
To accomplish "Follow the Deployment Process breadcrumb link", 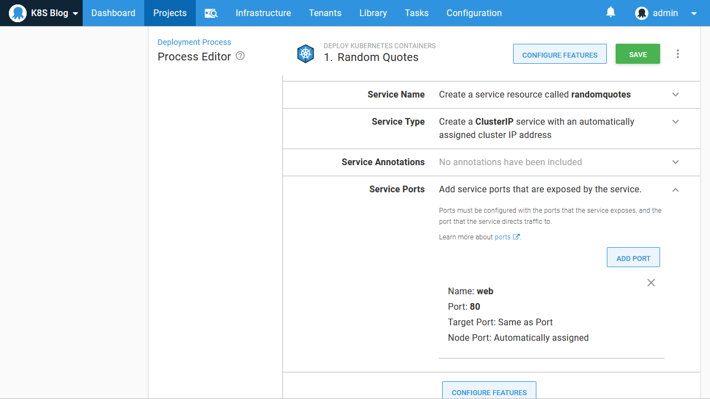I will [194, 42].
